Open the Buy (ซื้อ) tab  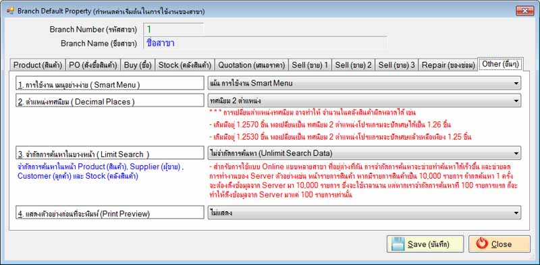click(138, 65)
